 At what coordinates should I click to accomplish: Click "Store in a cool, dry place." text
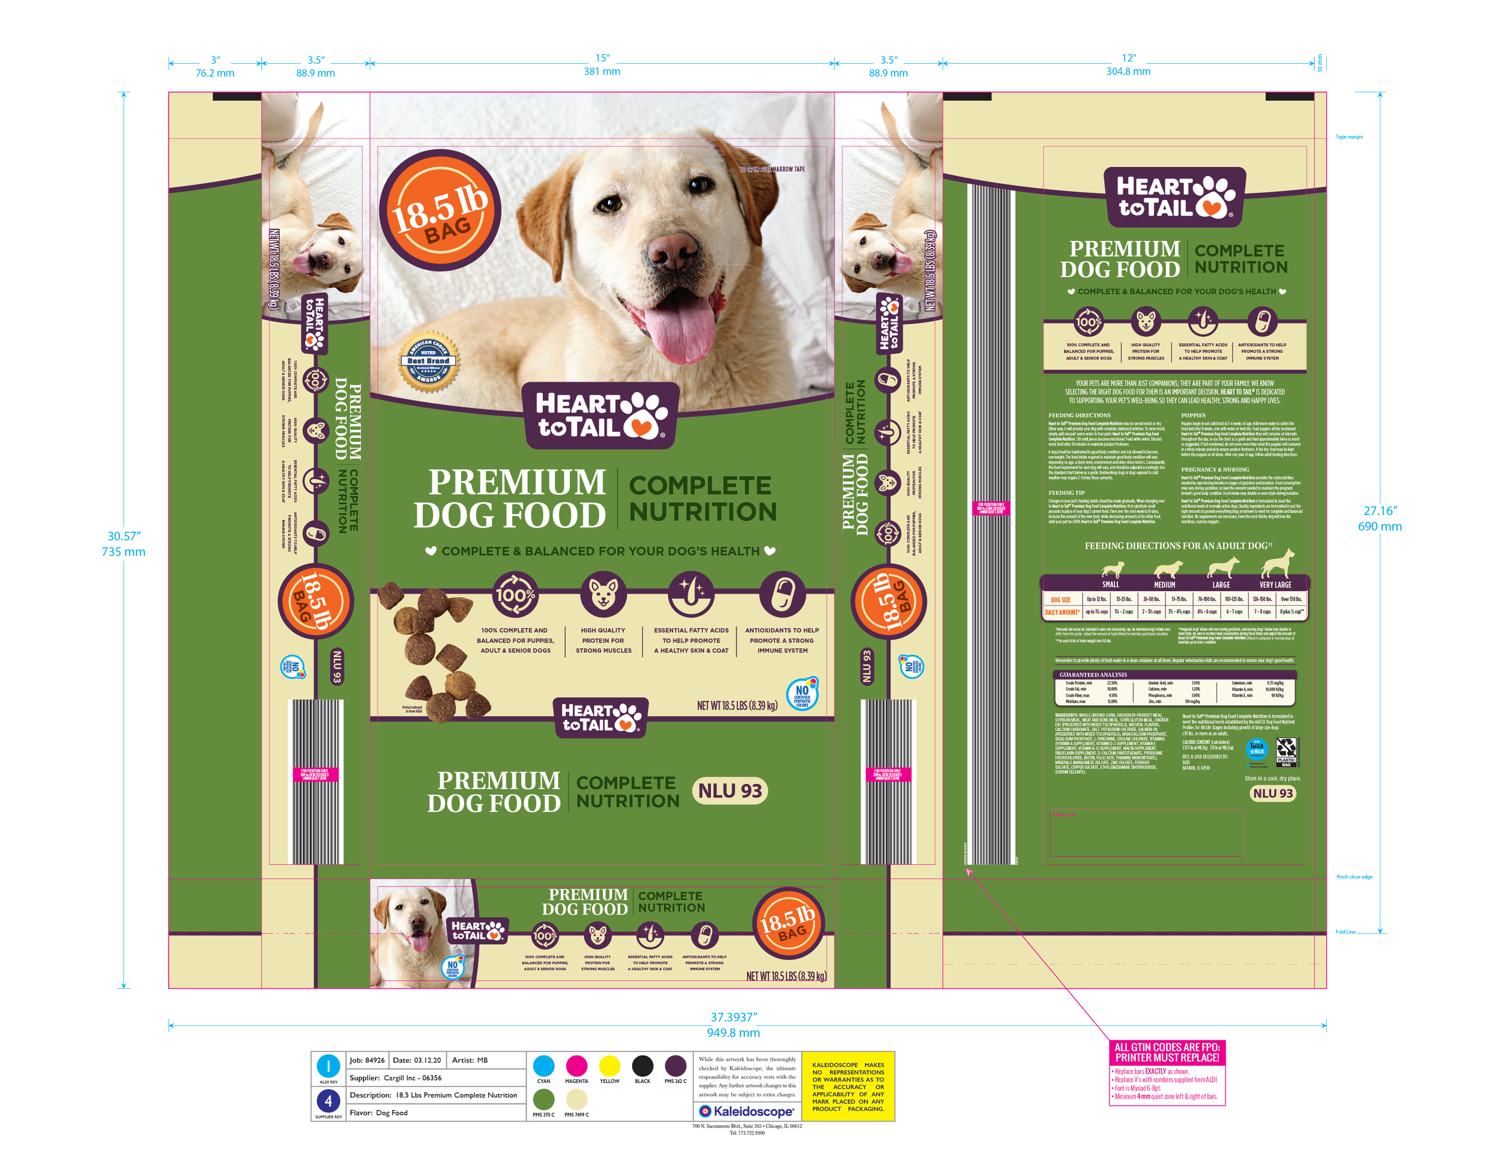click(x=1273, y=779)
